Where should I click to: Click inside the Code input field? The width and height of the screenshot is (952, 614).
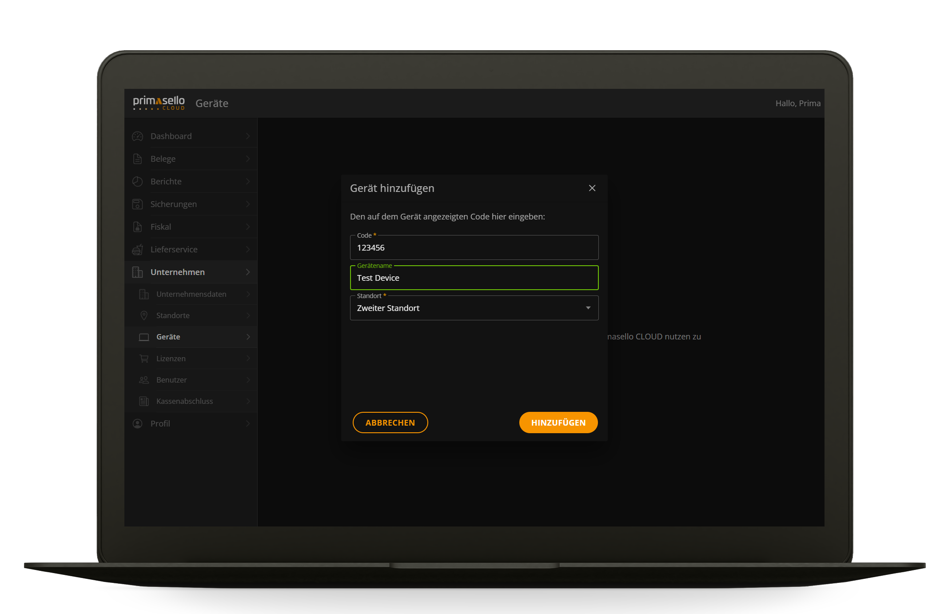(474, 247)
